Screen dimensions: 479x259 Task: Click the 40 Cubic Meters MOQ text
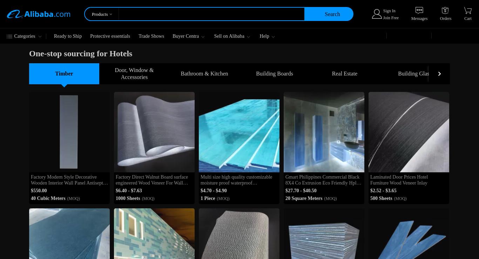coord(55,199)
